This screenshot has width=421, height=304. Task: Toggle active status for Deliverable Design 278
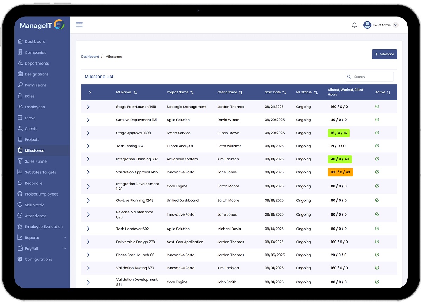(x=377, y=242)
